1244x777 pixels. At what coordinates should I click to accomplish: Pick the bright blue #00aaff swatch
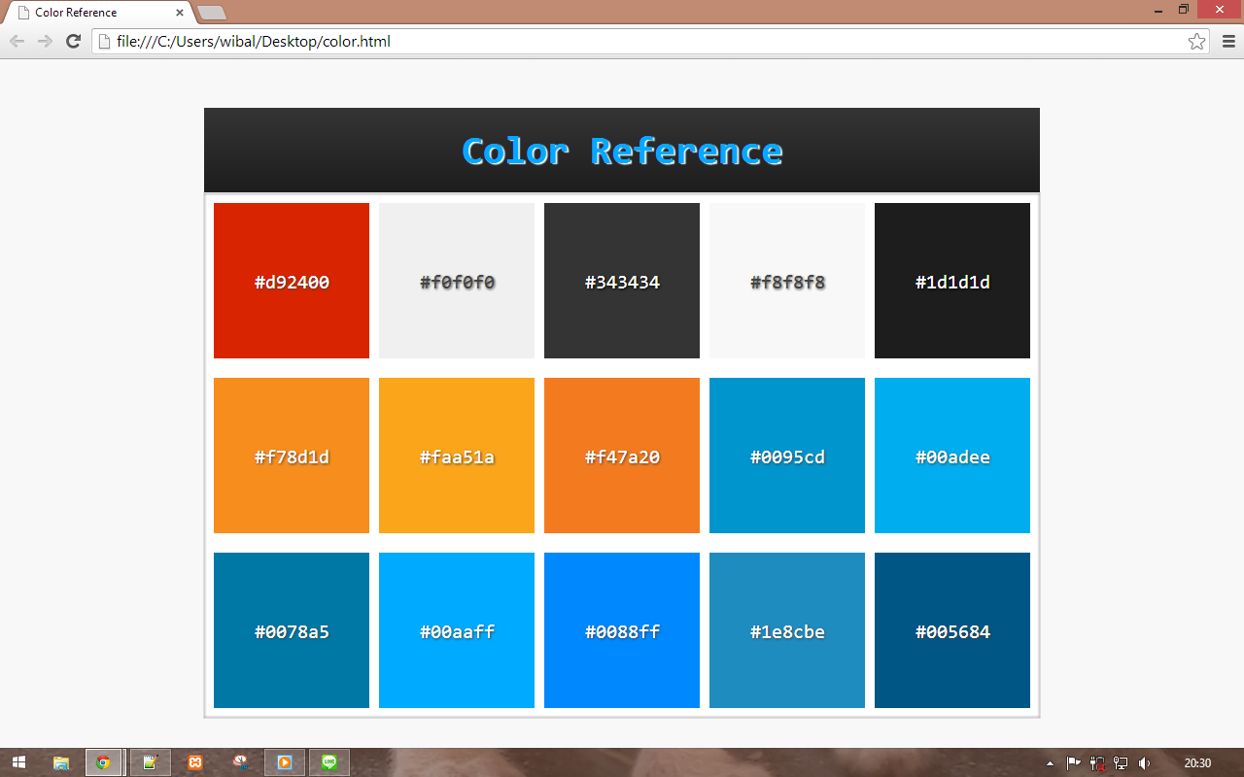(457, 630)
